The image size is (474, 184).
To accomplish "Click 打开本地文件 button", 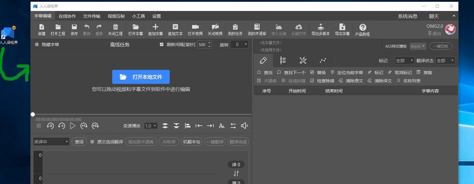I will [x=141, y=77].
